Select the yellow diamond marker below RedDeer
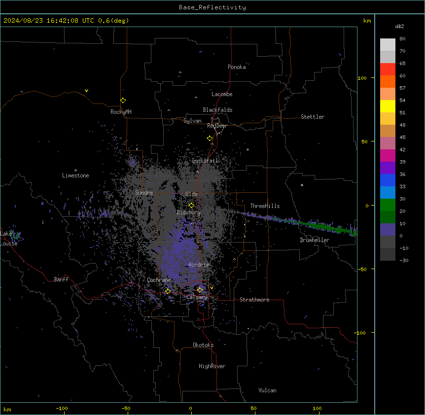 pos(210,138)
